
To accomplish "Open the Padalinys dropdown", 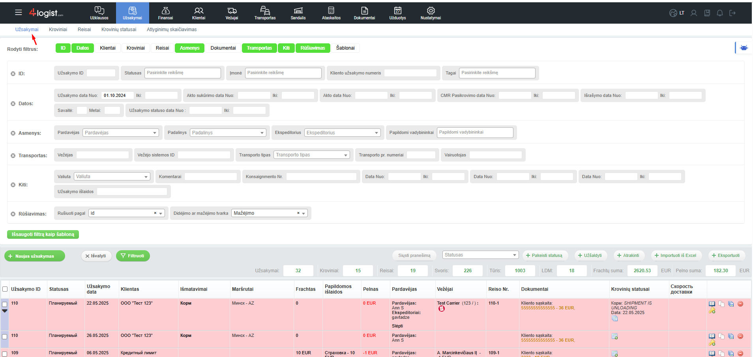I will pos(228,133).
